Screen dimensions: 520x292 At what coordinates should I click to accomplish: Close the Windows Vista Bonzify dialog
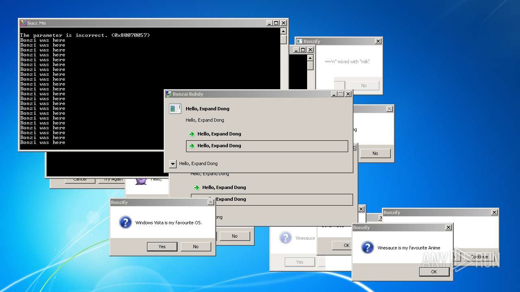(x=210, y=202)
